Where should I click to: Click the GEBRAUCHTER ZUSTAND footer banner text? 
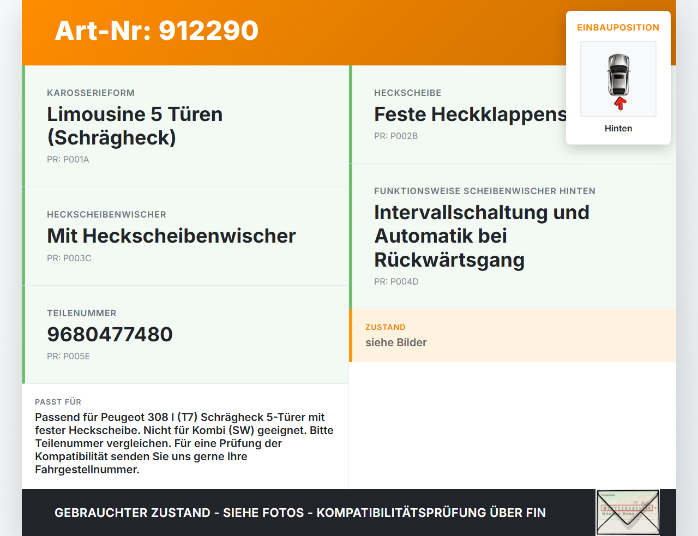[300, 513]
